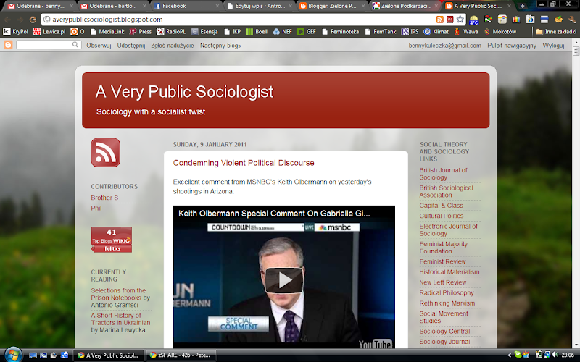This screenshot has height=362, width=580.
Task: Open the Lewica.pl bookmark
Action: pyautogui.click(x=49, y=32)
